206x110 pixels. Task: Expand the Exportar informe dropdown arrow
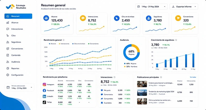(195, 7)
